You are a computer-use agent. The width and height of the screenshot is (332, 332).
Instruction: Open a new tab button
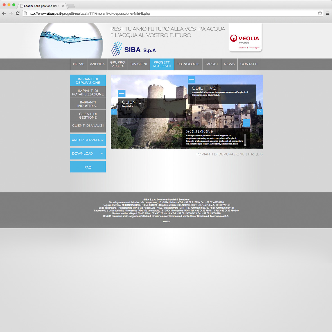pyautogui.click(x=71, y=6)
